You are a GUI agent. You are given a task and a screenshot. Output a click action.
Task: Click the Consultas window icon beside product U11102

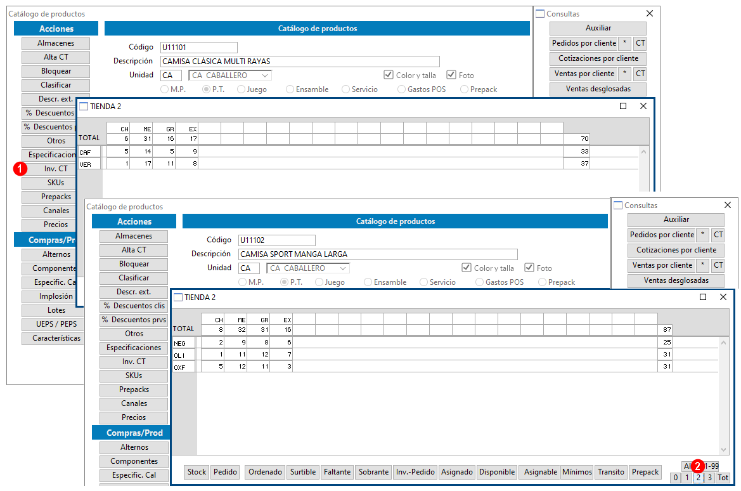pyautogui.click(x=617, y=206)
